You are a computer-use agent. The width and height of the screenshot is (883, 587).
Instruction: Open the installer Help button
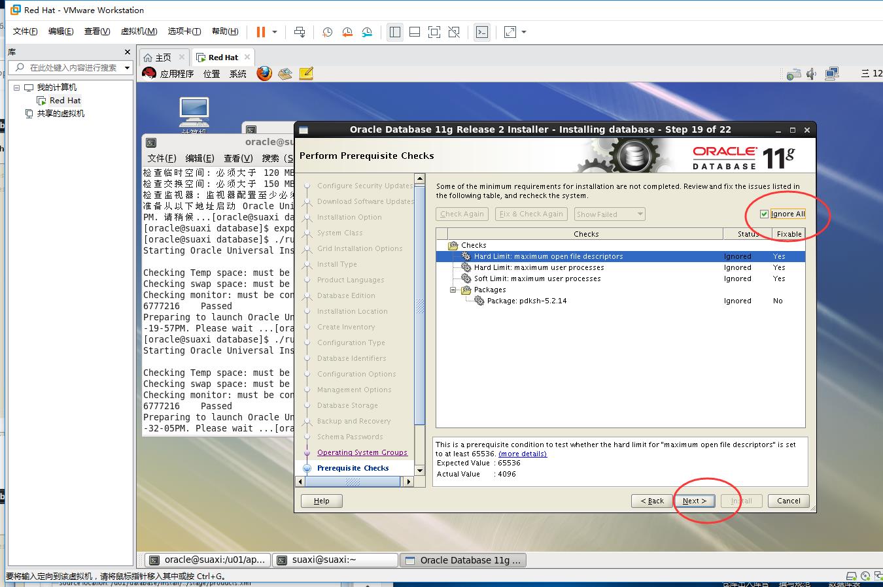click(322, 501)
